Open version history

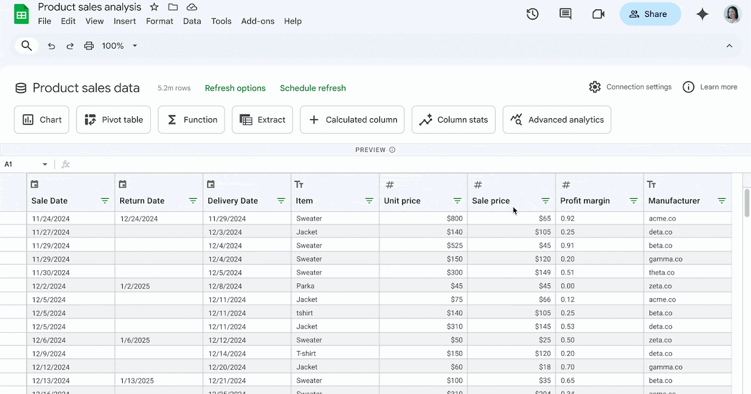tap(533, 13)
